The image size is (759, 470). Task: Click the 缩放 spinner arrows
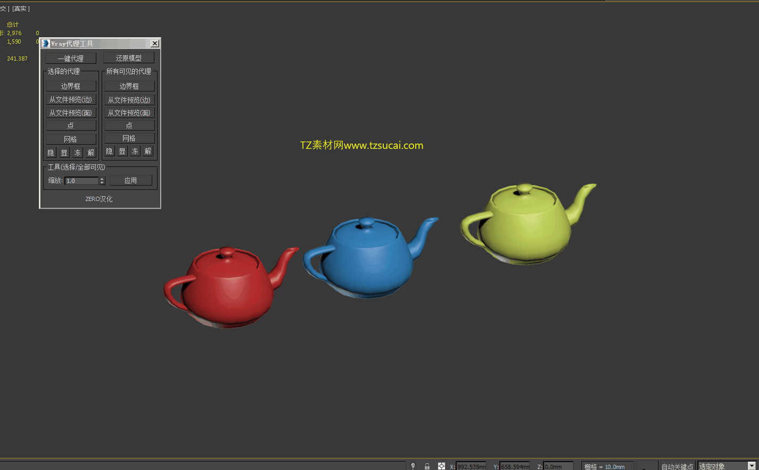click(102, 181)
